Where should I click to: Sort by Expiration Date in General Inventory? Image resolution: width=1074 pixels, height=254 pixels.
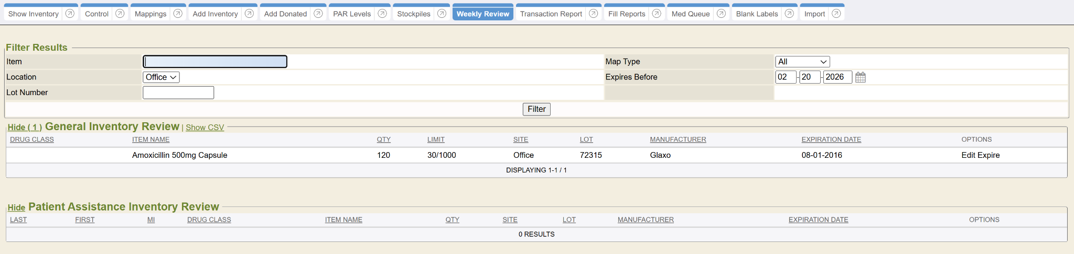pos(831,140)
